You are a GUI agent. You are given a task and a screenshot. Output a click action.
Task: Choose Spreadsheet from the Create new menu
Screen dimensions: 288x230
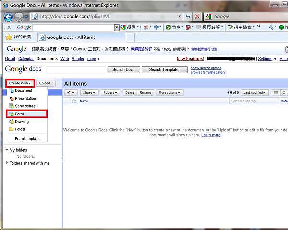pyautogui.click(x=27, y=106)
